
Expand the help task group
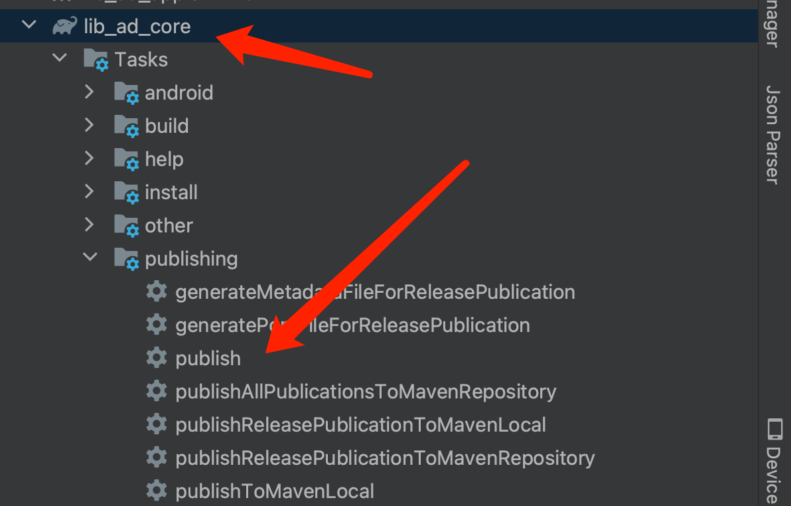pos(90,158)
